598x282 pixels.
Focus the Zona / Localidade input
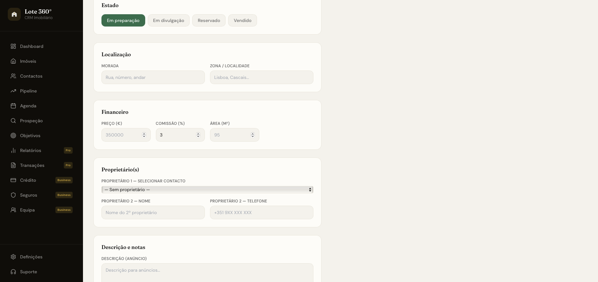pyautogui.click(x=262, y=77)
